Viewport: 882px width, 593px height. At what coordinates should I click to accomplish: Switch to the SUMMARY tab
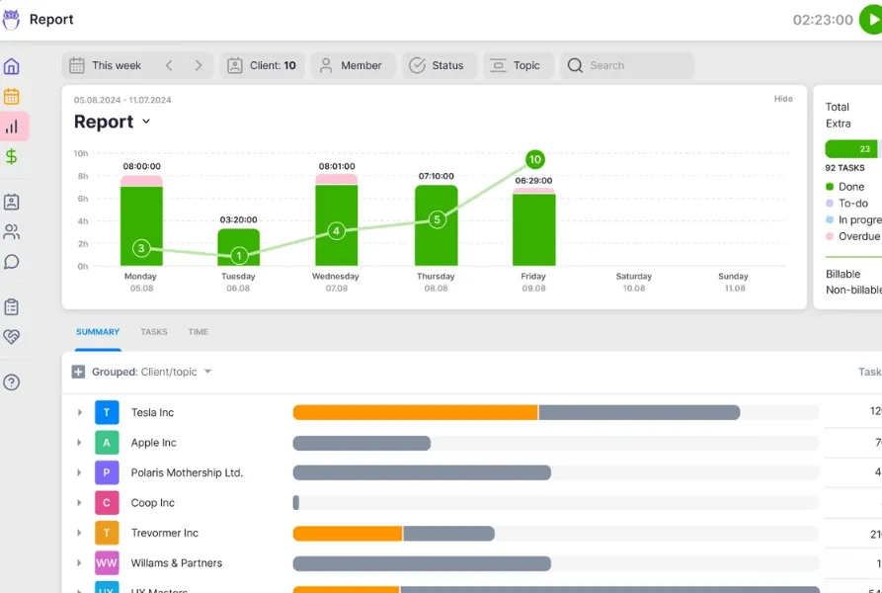pyautogui.click(x=98, y=332)
